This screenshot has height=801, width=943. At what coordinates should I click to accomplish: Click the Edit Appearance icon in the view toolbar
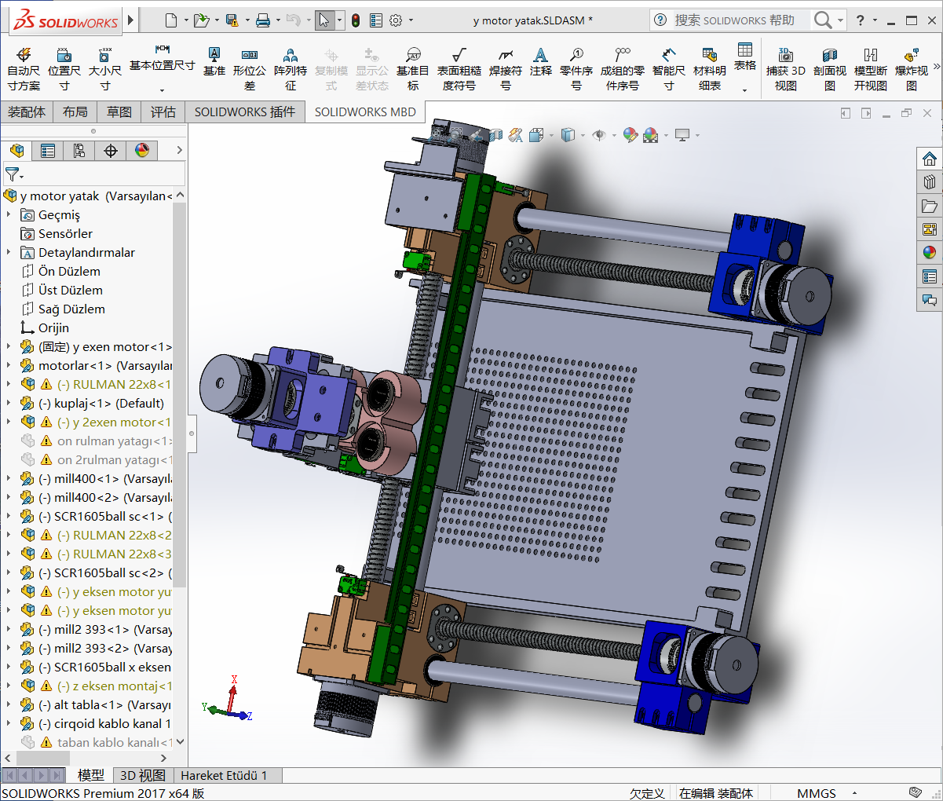(x=630, y=135)
